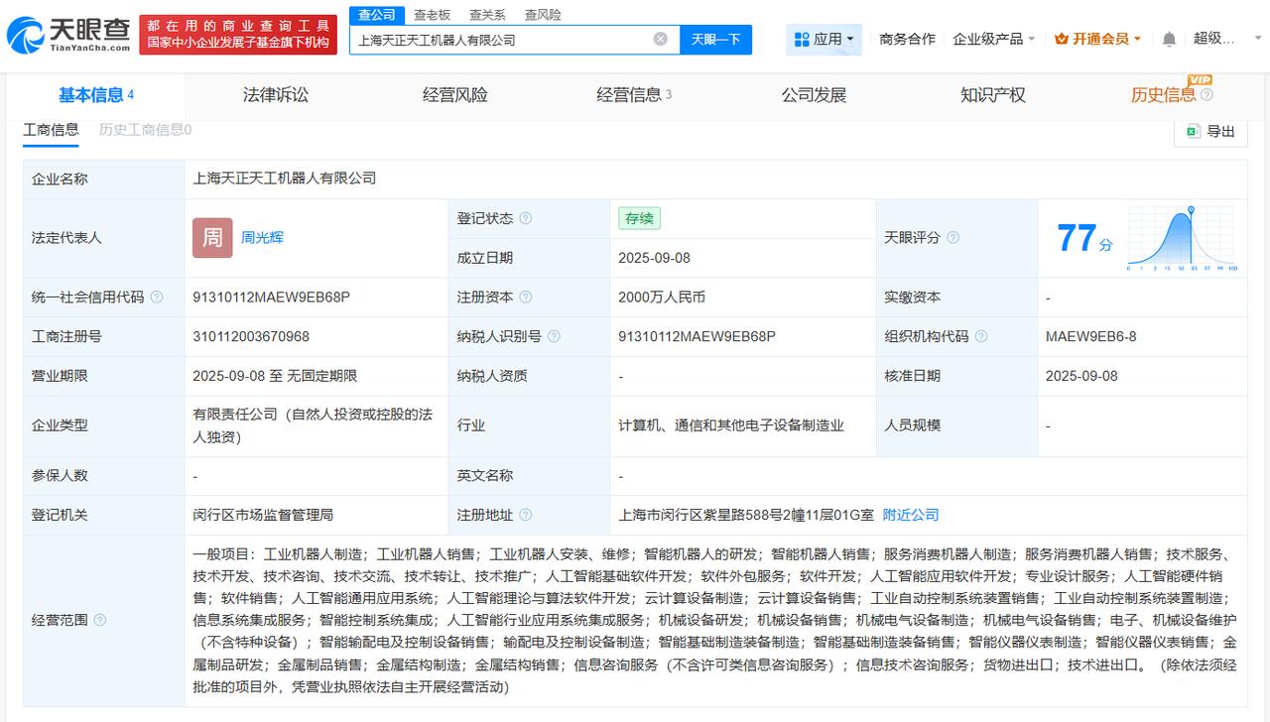This screenshot has width=1270, height=722.
Task: Switch to the 查关系 search tab
Action: (x=487, y=15)
